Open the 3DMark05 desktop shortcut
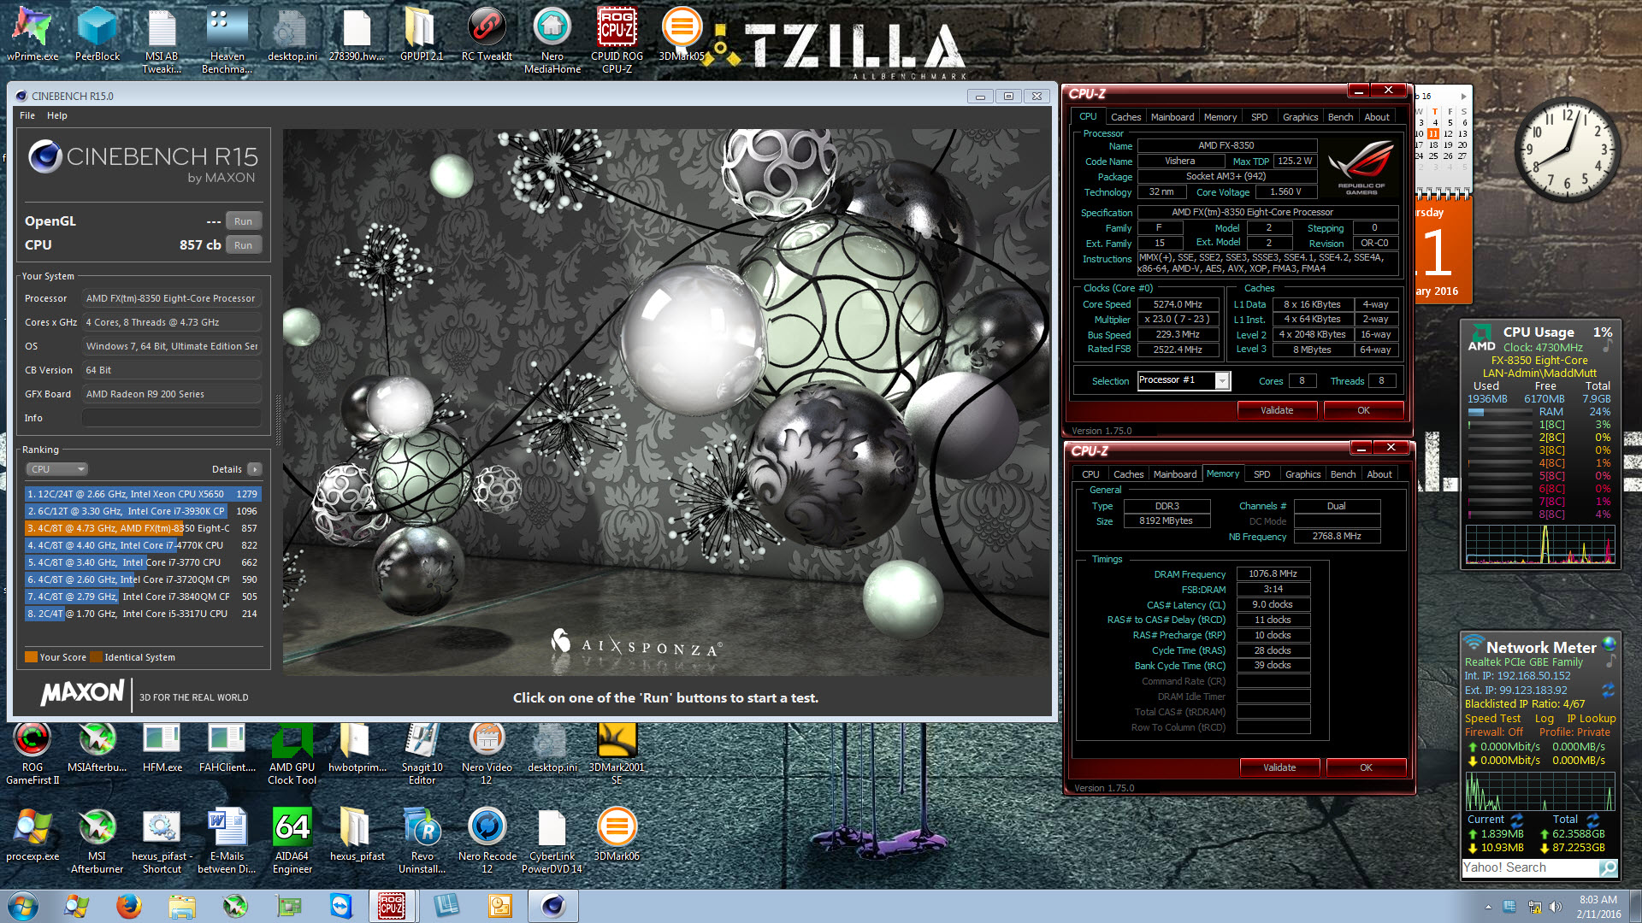 (x=682, y=34)
